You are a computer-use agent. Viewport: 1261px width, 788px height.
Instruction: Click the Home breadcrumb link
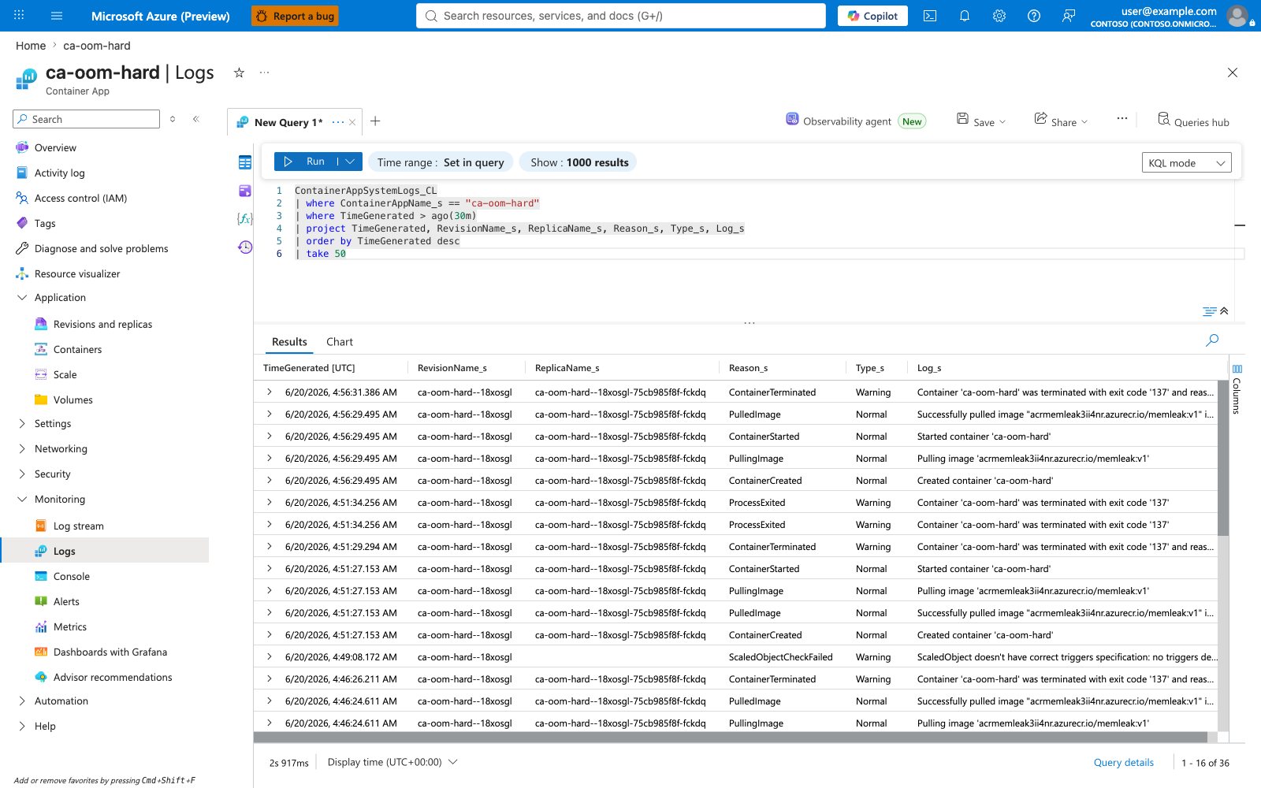click(x=31, y=46)
